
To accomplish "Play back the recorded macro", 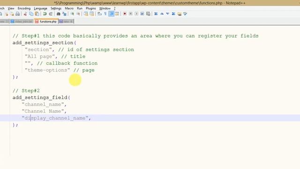I will coord(136,14).
